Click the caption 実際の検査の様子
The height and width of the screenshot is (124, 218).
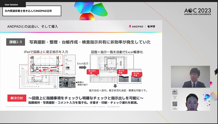point(83,83)
